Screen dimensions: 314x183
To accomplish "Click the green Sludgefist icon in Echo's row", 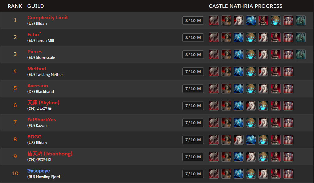I will pyautogui.click(x=301, y=37).
